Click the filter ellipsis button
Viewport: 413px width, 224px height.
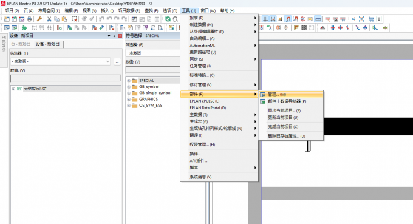click(117, 61)
